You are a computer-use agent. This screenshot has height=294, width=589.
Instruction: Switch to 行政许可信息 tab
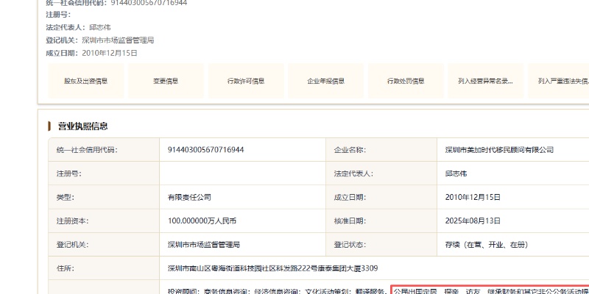pos(246,81)
